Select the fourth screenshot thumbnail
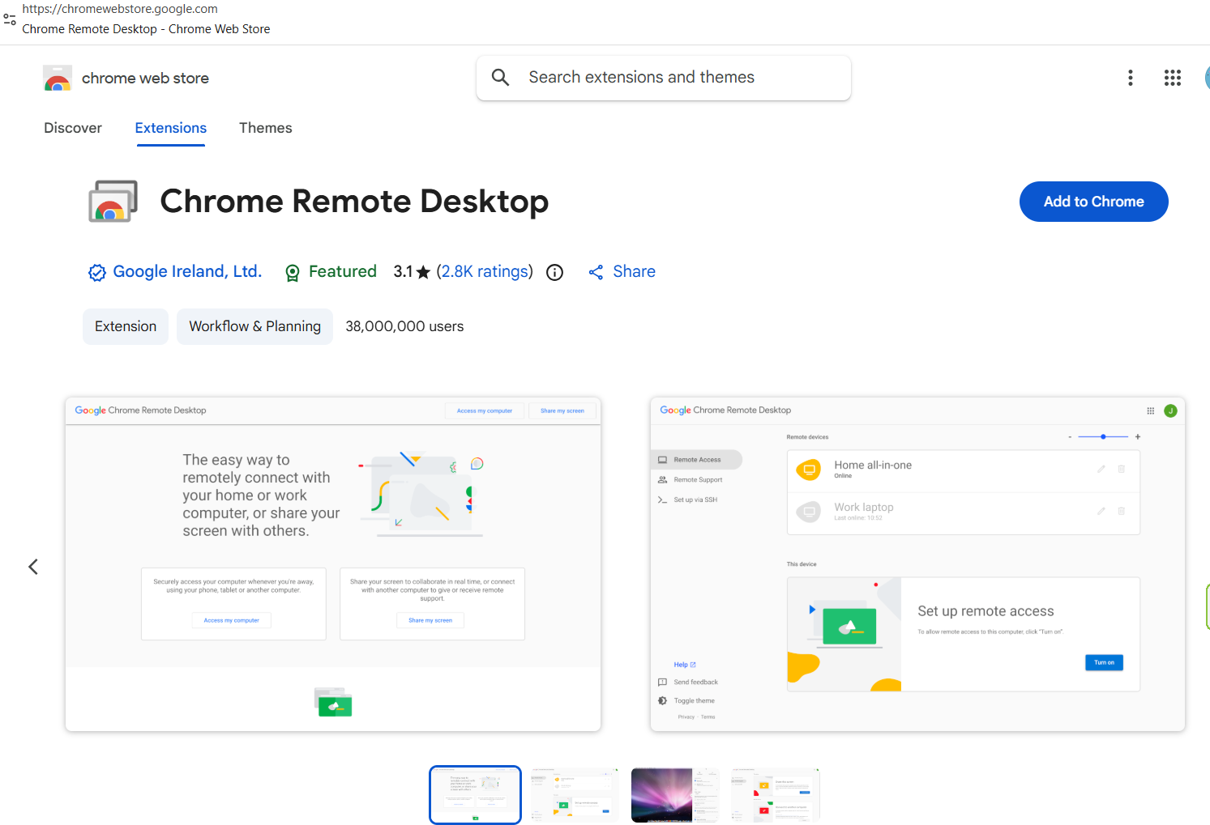Screen dimensions: 1210x825 point(775,795)
